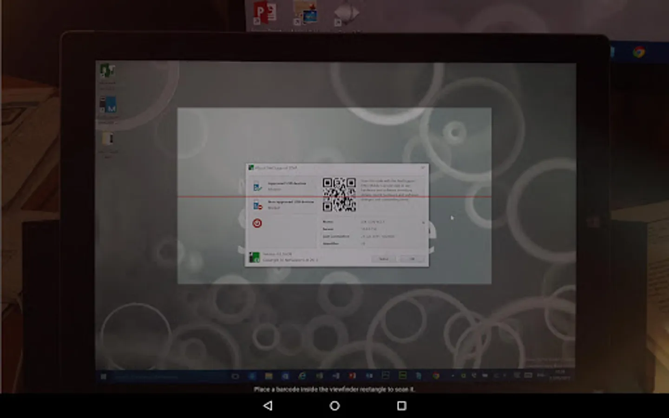Click the USB device icon with red block sign
The height and width of the screenshot is (418, 669).
pyautogui.click(x=257, y=205)
